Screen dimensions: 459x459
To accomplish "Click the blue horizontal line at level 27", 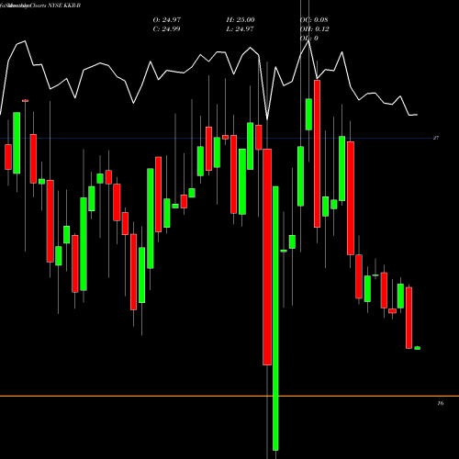I will (x=216, y=139).
